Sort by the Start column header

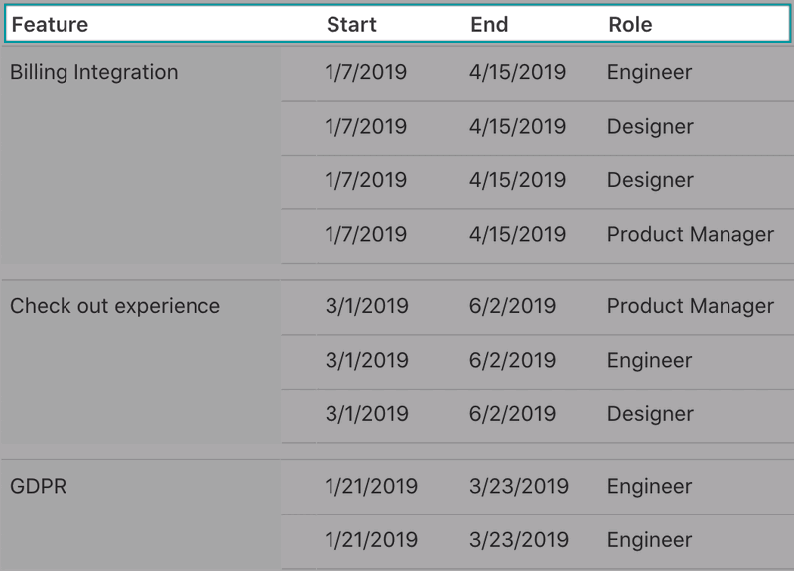coord(351,25)
